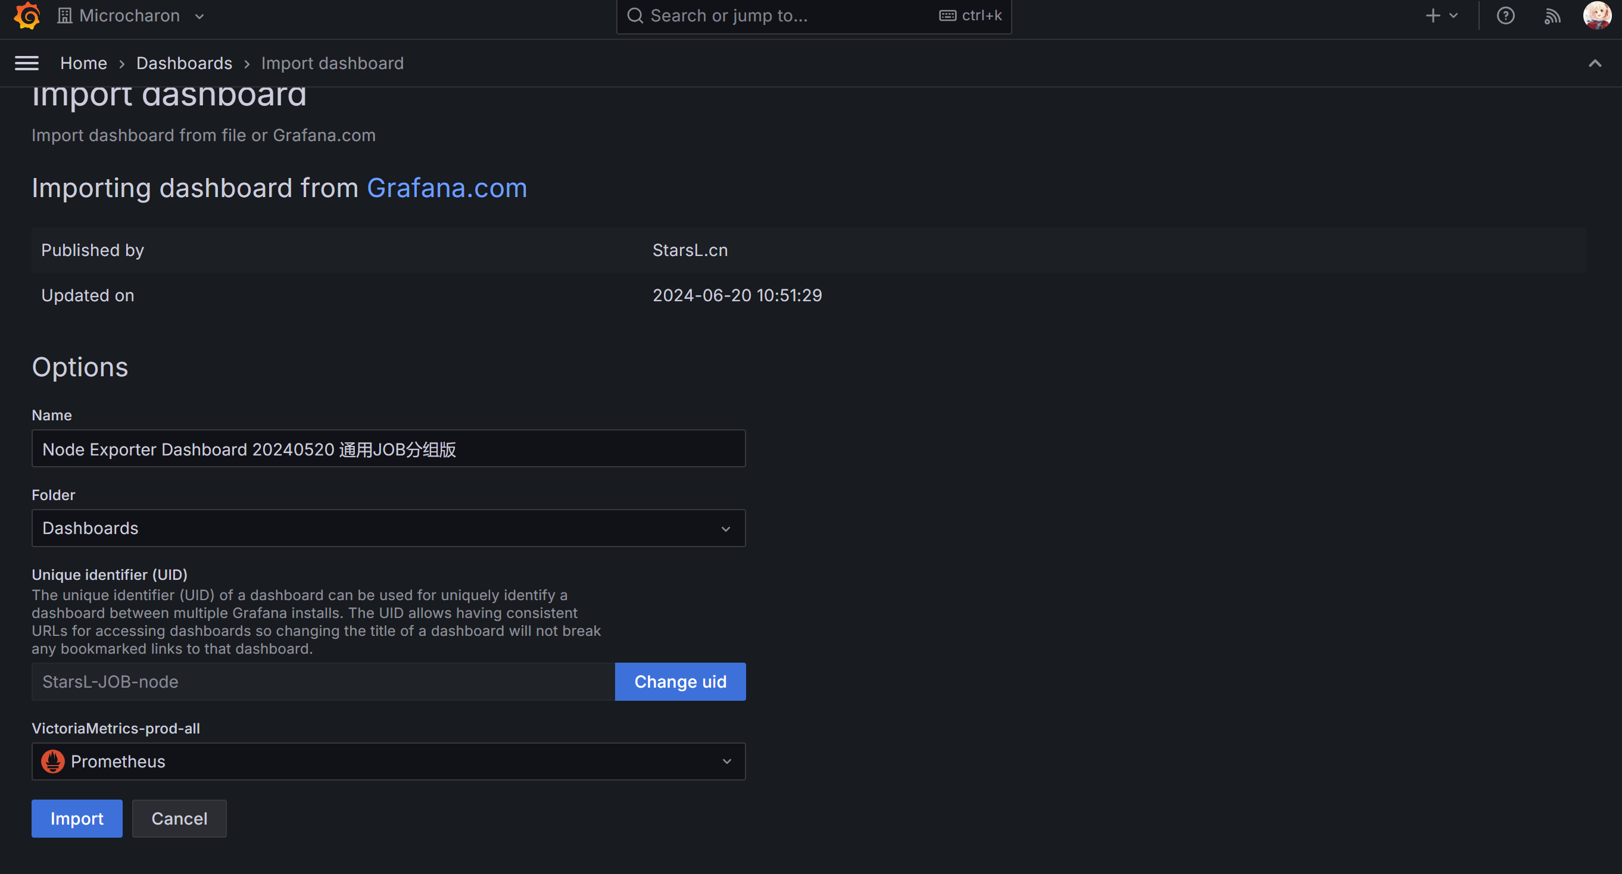Screen dimensions: 1622x874
Task: Go to Dashboards breadcrumb
Action: [184, 63]
